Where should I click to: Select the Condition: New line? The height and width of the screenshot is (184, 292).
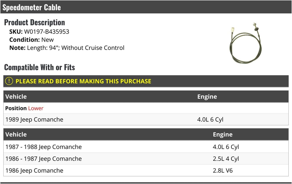pos(31,40)
